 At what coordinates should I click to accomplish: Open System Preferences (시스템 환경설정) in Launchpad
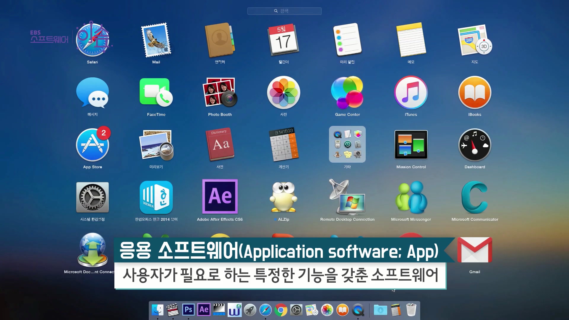(x=92, y=197)
